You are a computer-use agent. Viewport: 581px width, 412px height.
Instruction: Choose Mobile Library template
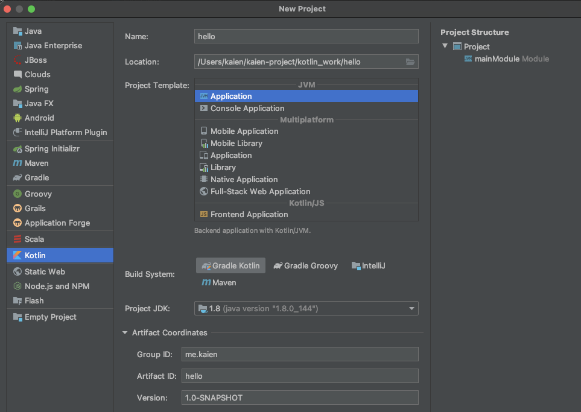point(306,144)
